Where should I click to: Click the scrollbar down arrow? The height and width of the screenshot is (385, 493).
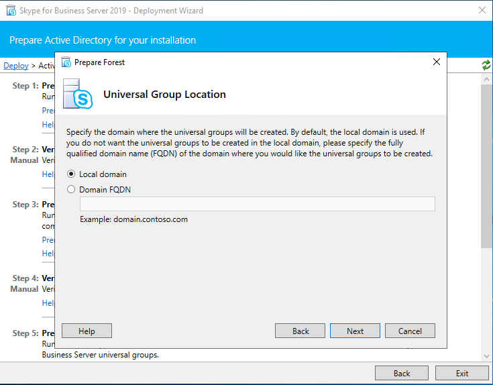click(487, 355)
